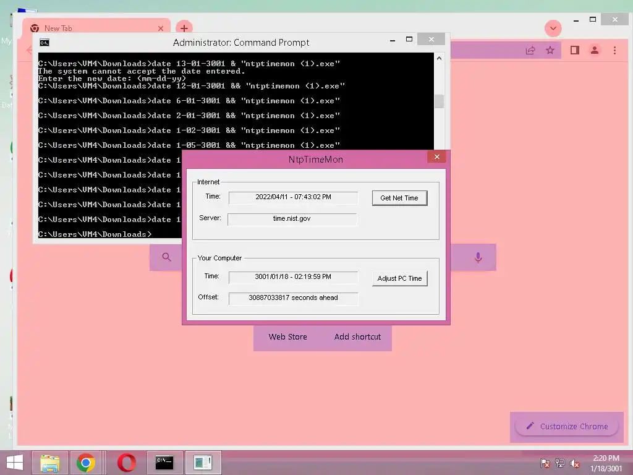Minimize the Chrome window
This screenshot has width=633, height=475.
(x=576, y=20)
